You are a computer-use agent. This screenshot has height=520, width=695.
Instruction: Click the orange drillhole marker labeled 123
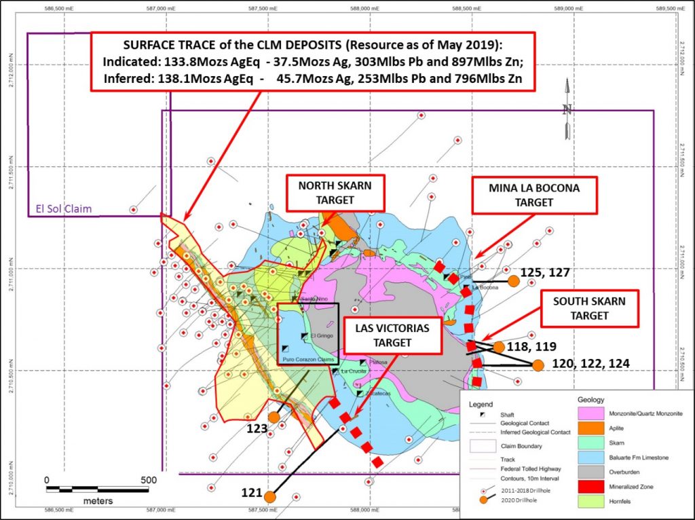click(274, 417)
